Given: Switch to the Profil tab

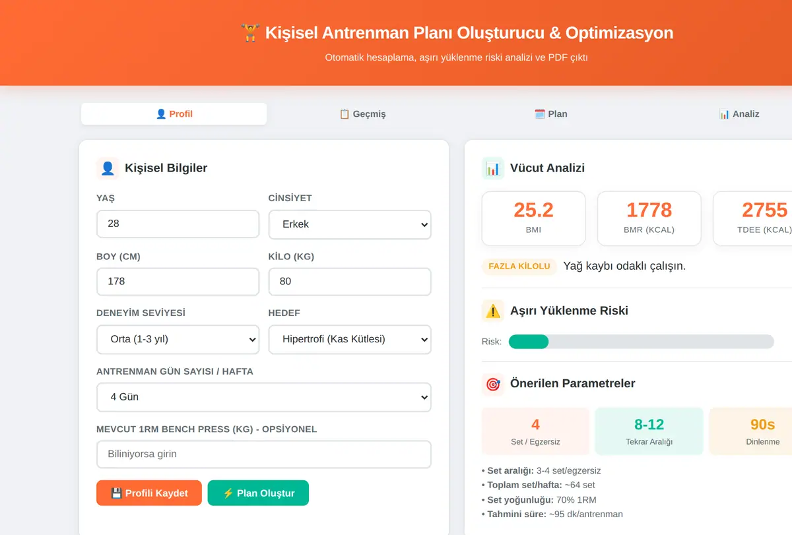Looking at the screenshot, I should click(174, 113).
